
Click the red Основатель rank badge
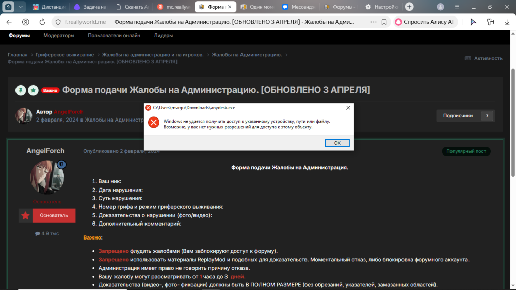click(47, 215)
